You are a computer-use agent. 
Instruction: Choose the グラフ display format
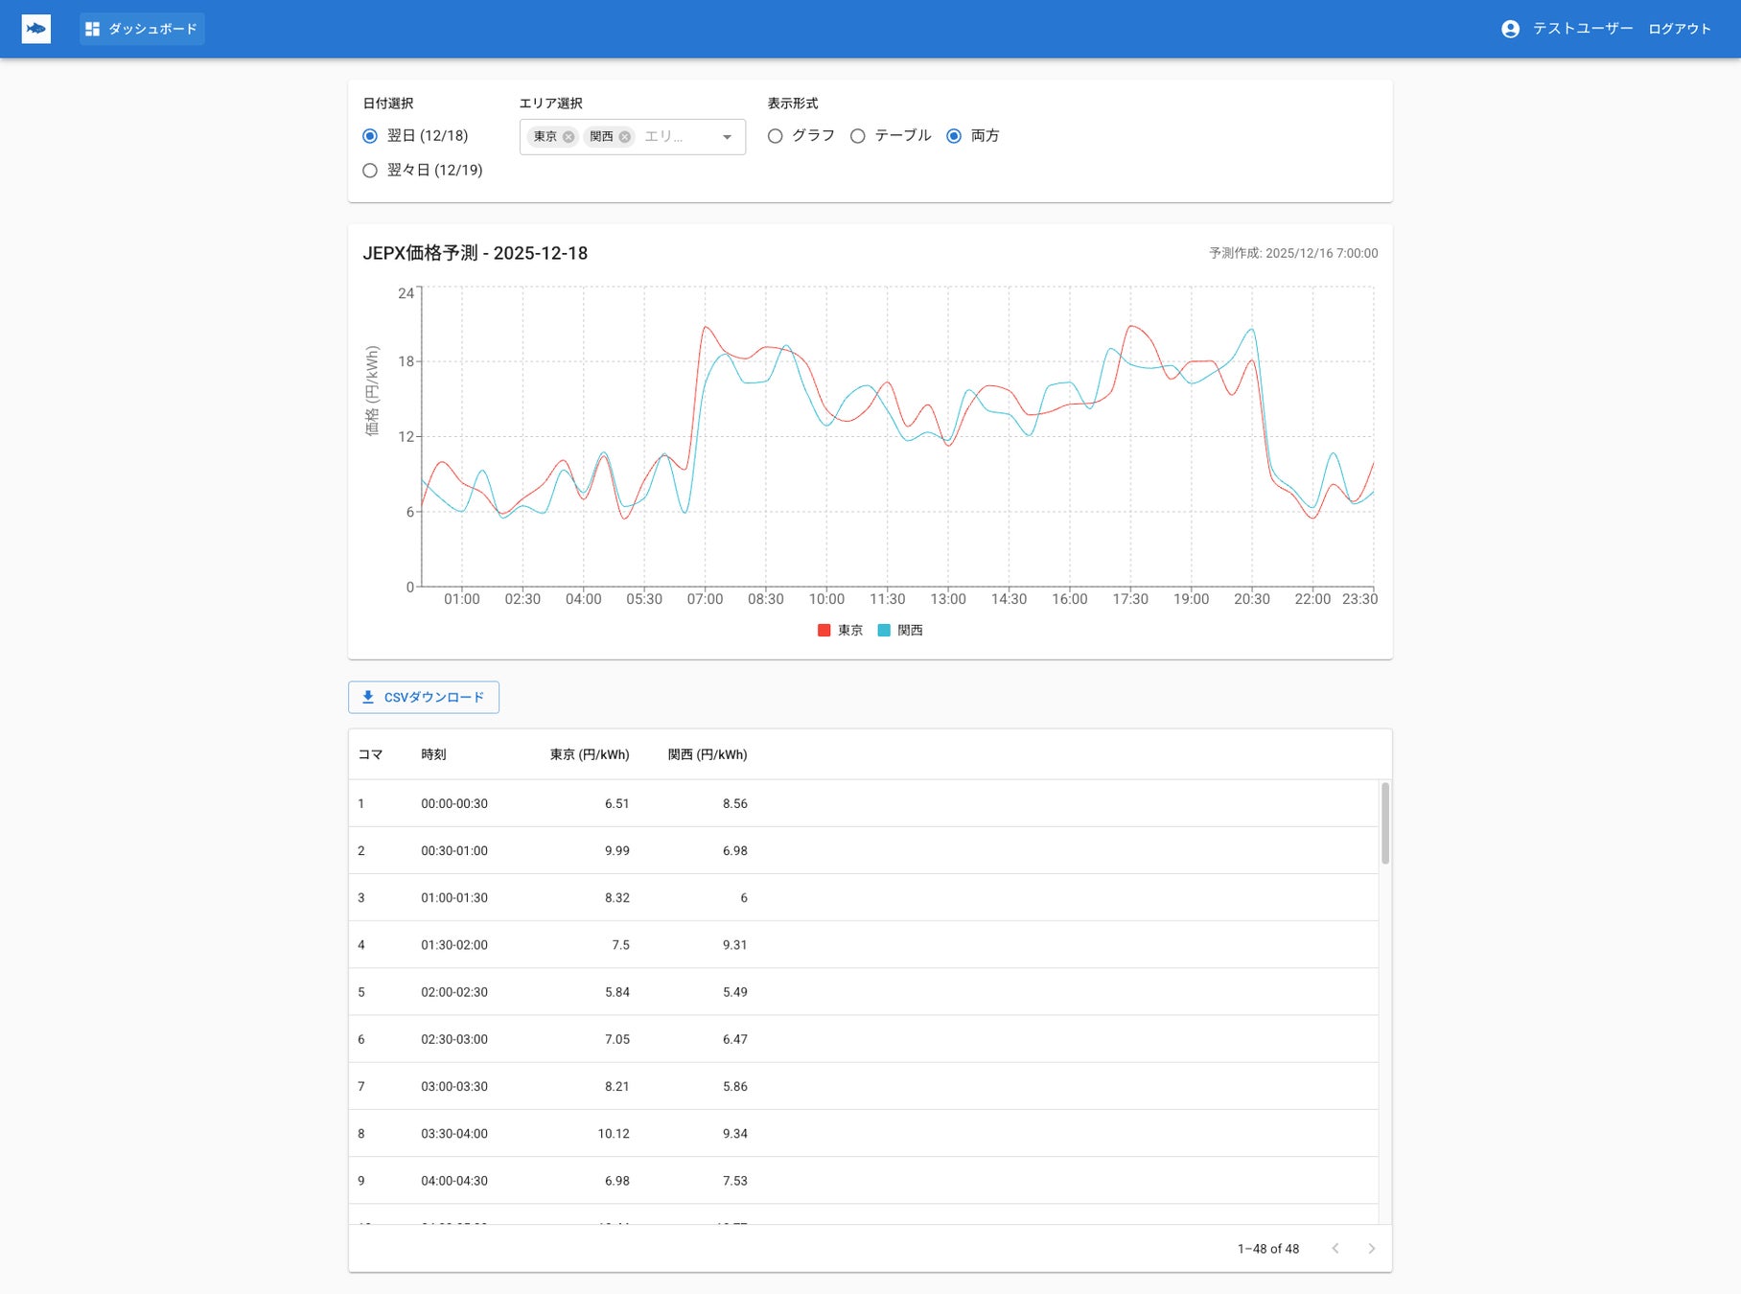(x=776, y=136)
